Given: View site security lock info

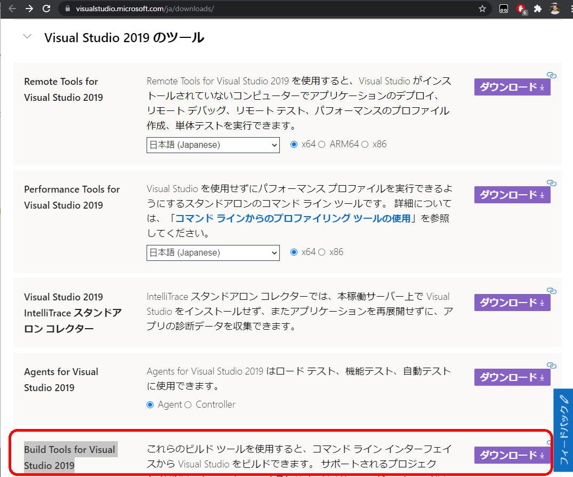Looking at the screenshot, I should point(68,9).
